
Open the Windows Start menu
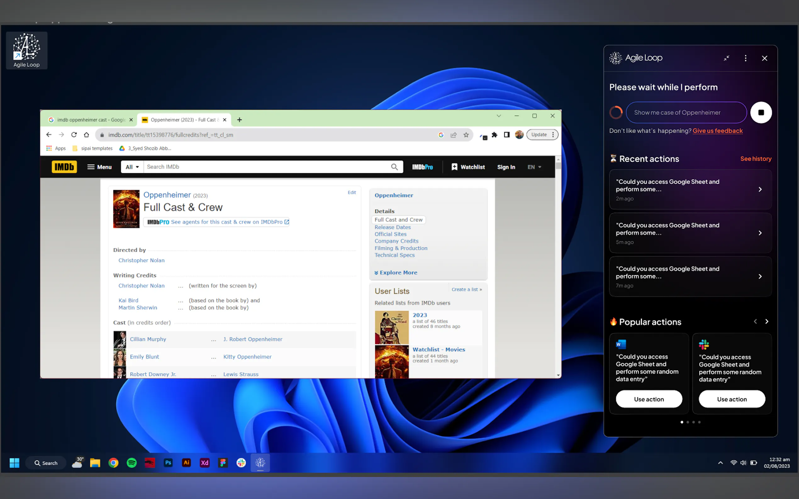14,463
